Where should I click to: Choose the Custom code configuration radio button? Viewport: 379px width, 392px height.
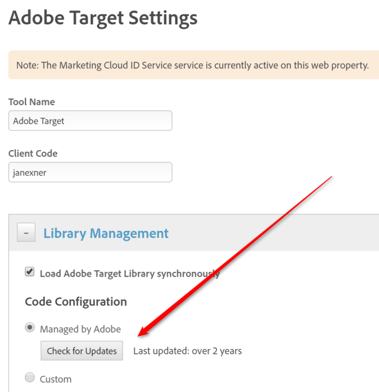[x=29, y=378]
